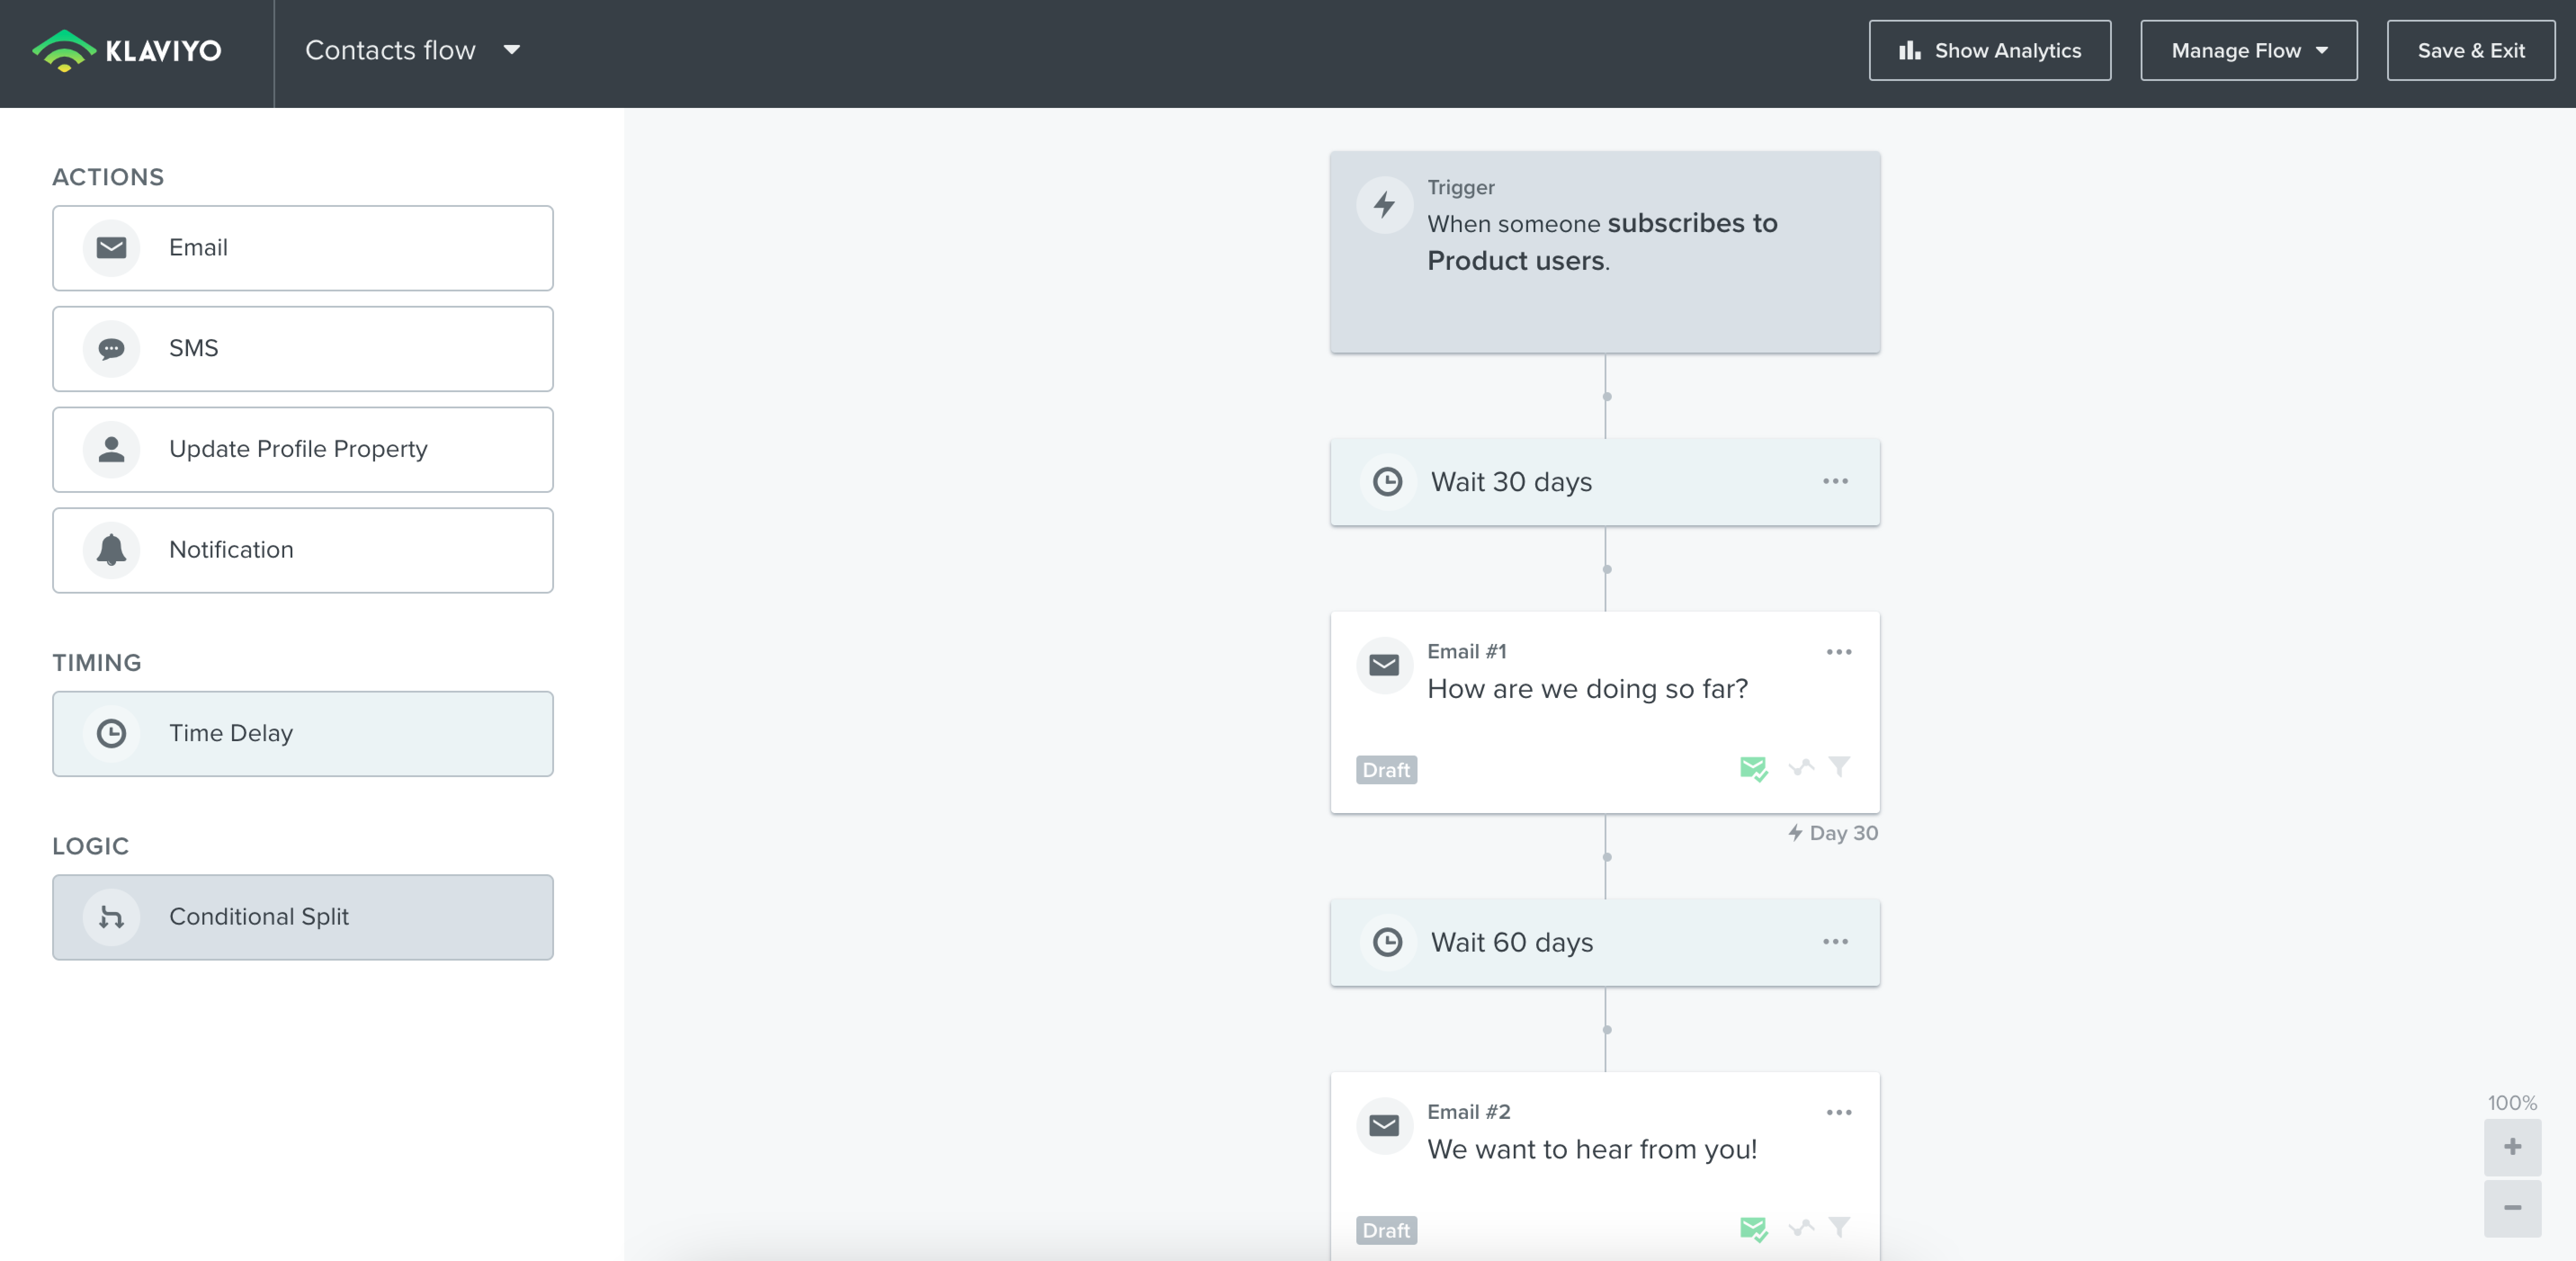Screen dimensions: 2576x1261
Task: Select the "We want to hear from you!" email
Action: (x=1605, y=1166)
